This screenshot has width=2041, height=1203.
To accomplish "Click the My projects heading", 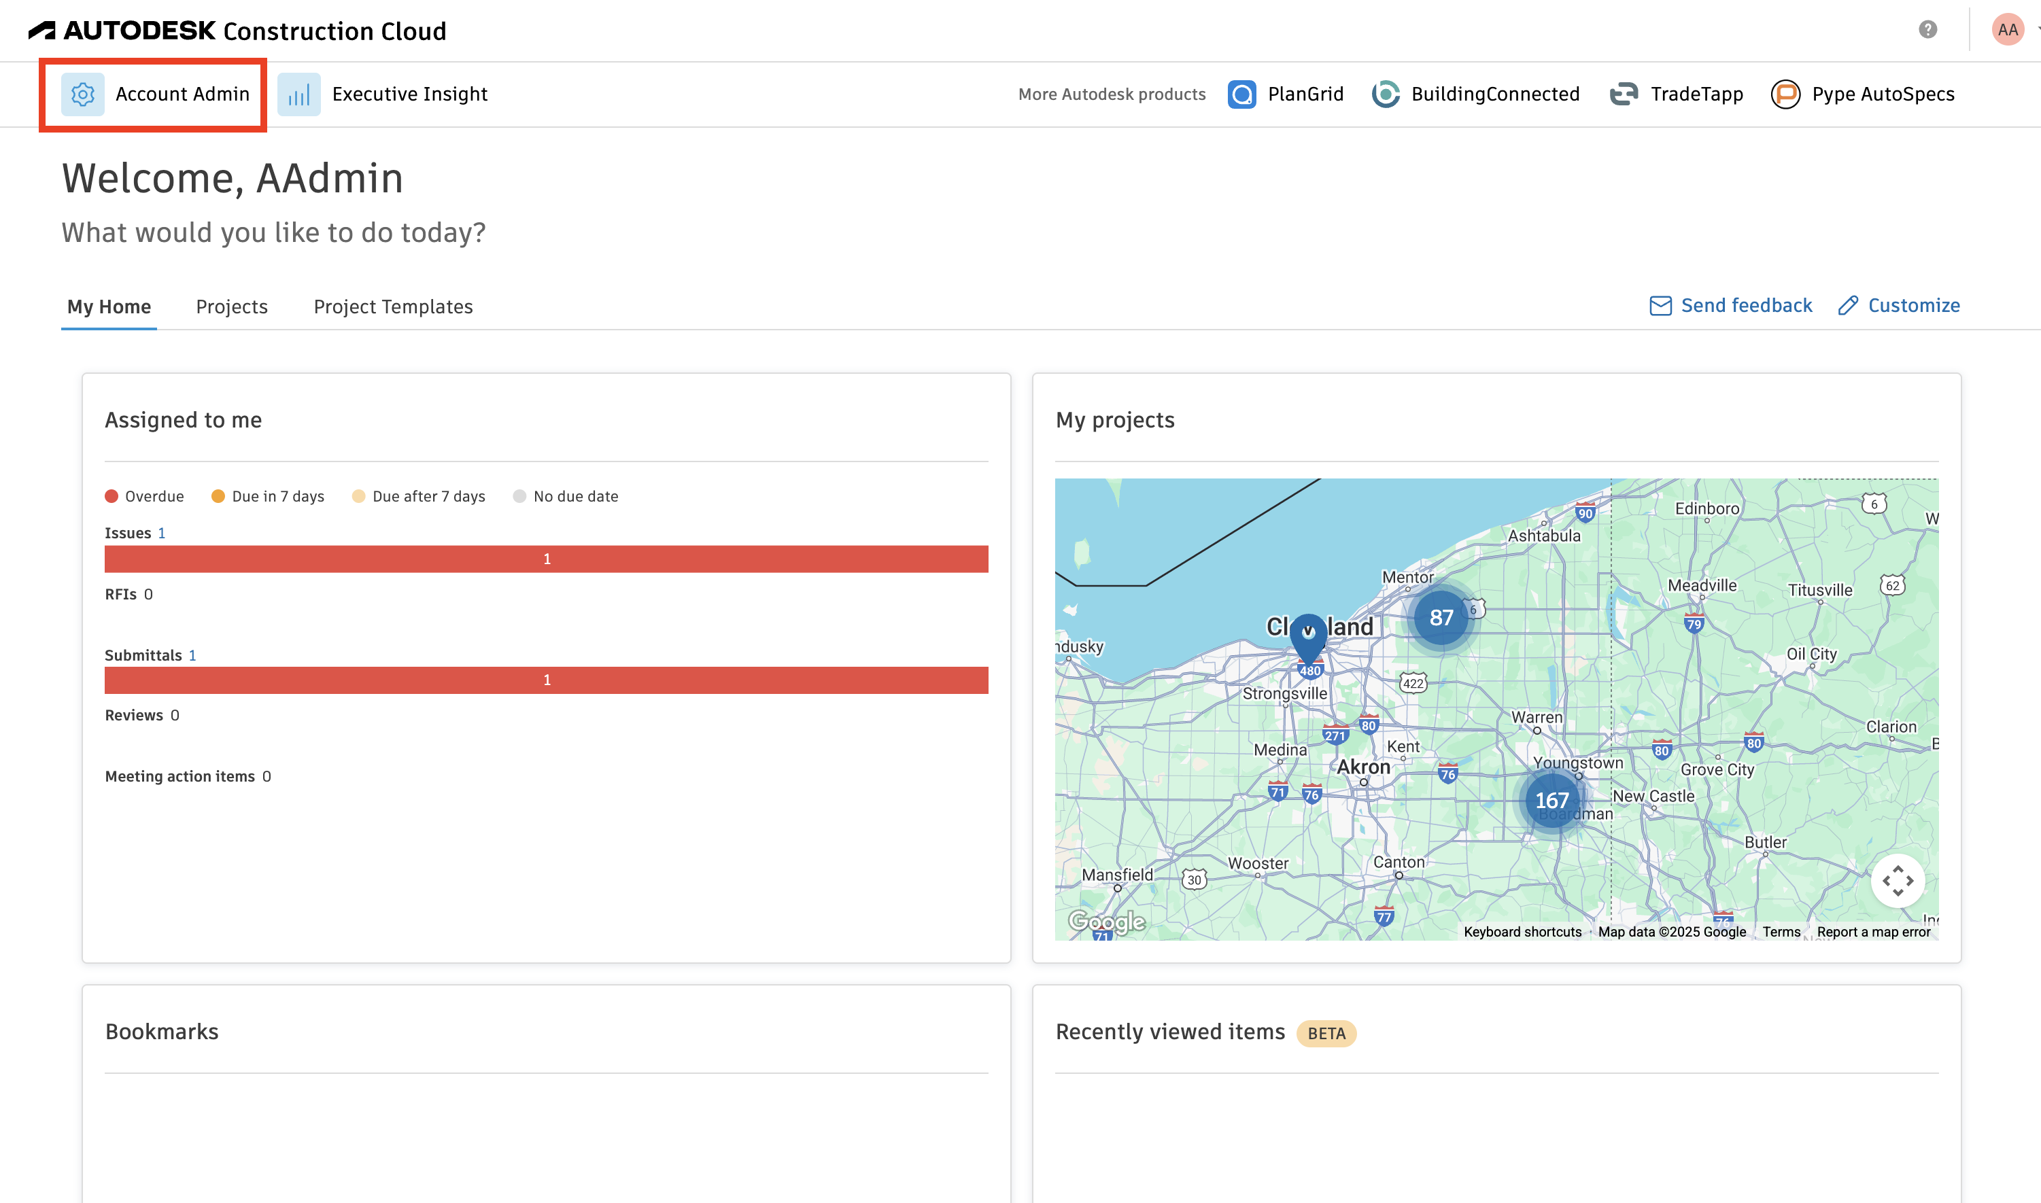I will pyautogui.click(x=1115, y=420).
